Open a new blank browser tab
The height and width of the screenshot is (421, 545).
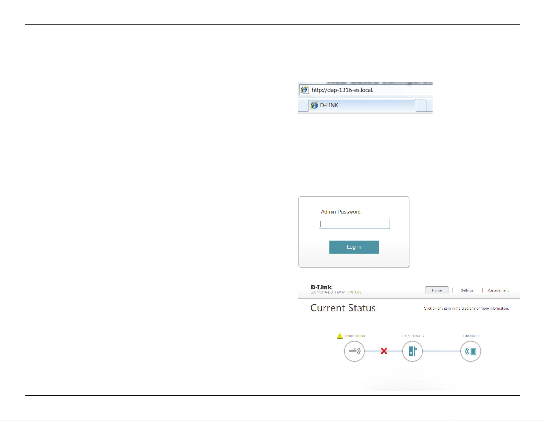(x=421, y=106)
